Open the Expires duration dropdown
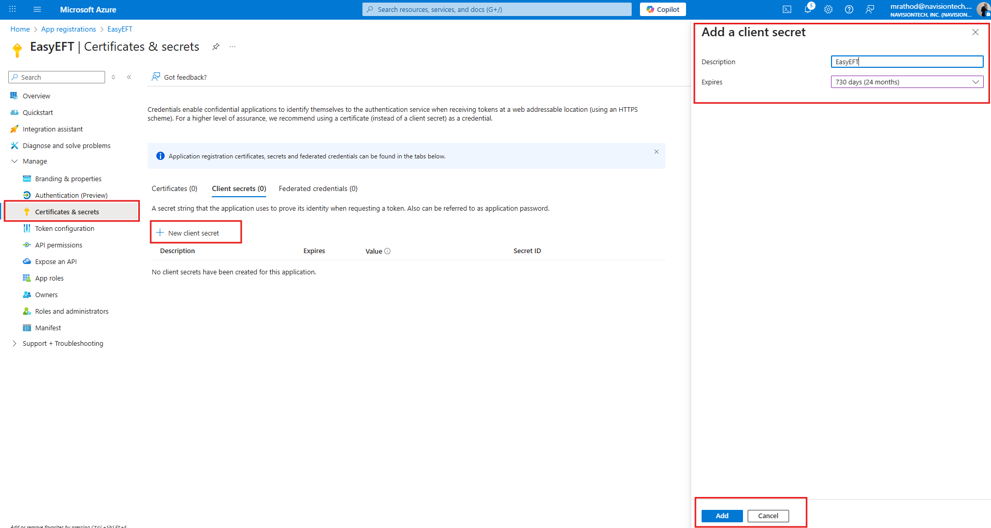 point(907,82)
